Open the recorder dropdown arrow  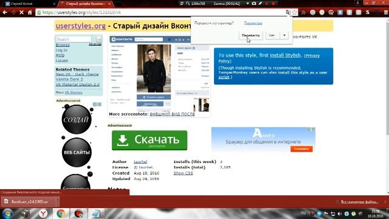(x=247, y=4)
